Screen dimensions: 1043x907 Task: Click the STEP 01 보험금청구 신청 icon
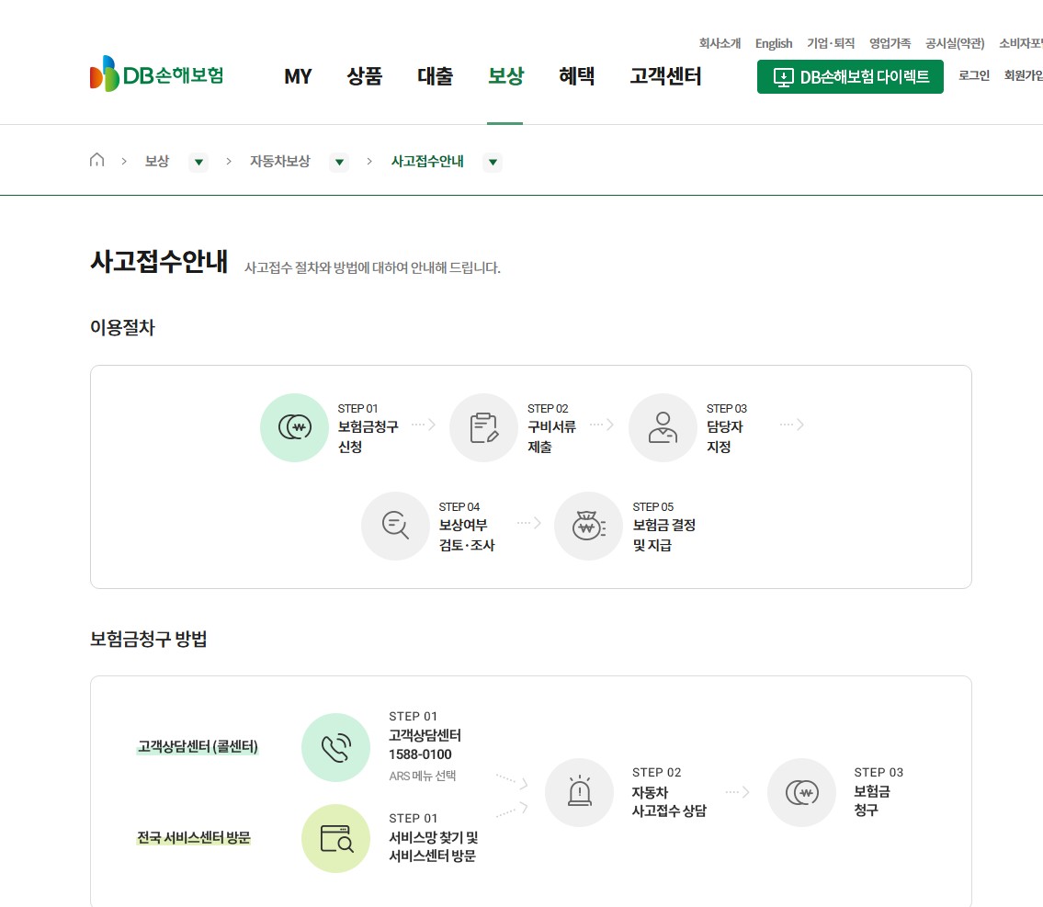[294, 427]
